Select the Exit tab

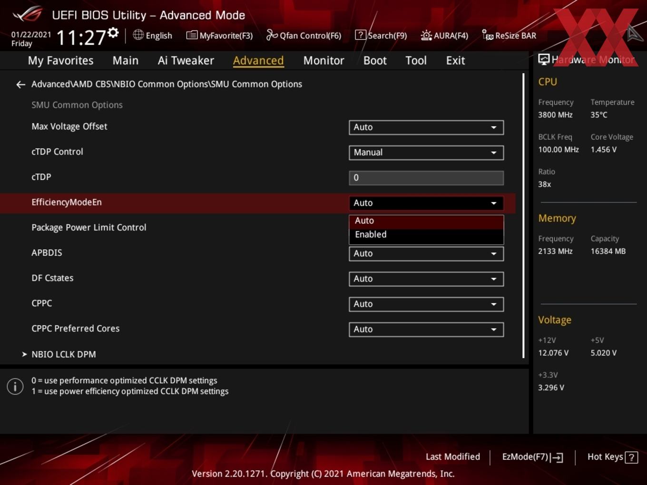(x=455, y=60)
